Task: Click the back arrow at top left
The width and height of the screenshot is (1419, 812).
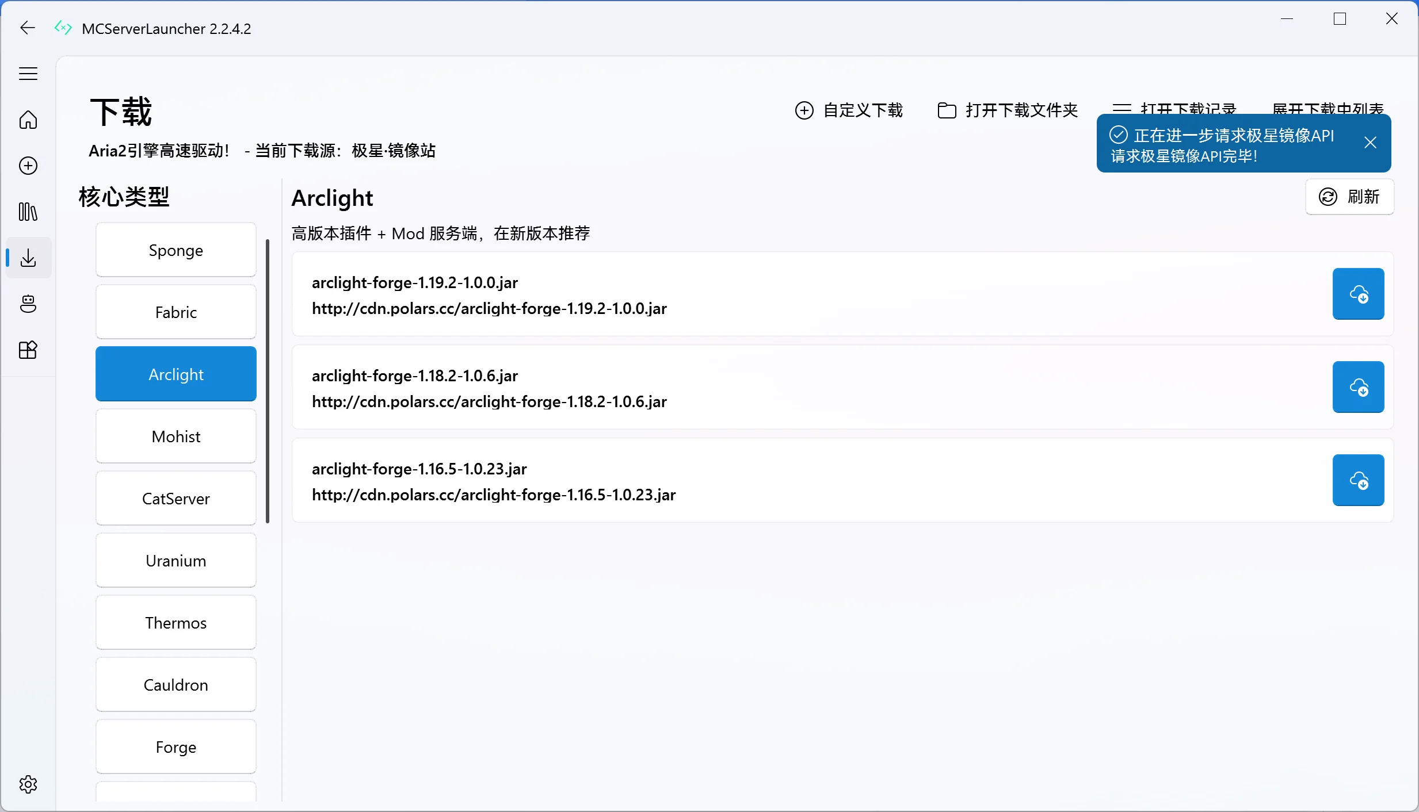Action: (26, 27)
